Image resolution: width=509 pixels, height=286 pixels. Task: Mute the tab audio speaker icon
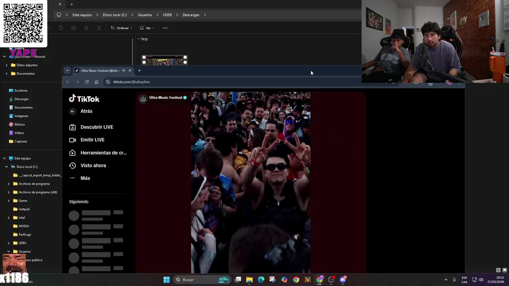[123, 71]
